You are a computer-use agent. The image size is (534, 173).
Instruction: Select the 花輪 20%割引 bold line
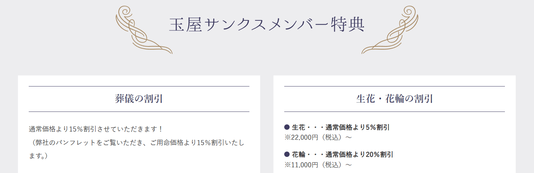[x=343, y=155]
